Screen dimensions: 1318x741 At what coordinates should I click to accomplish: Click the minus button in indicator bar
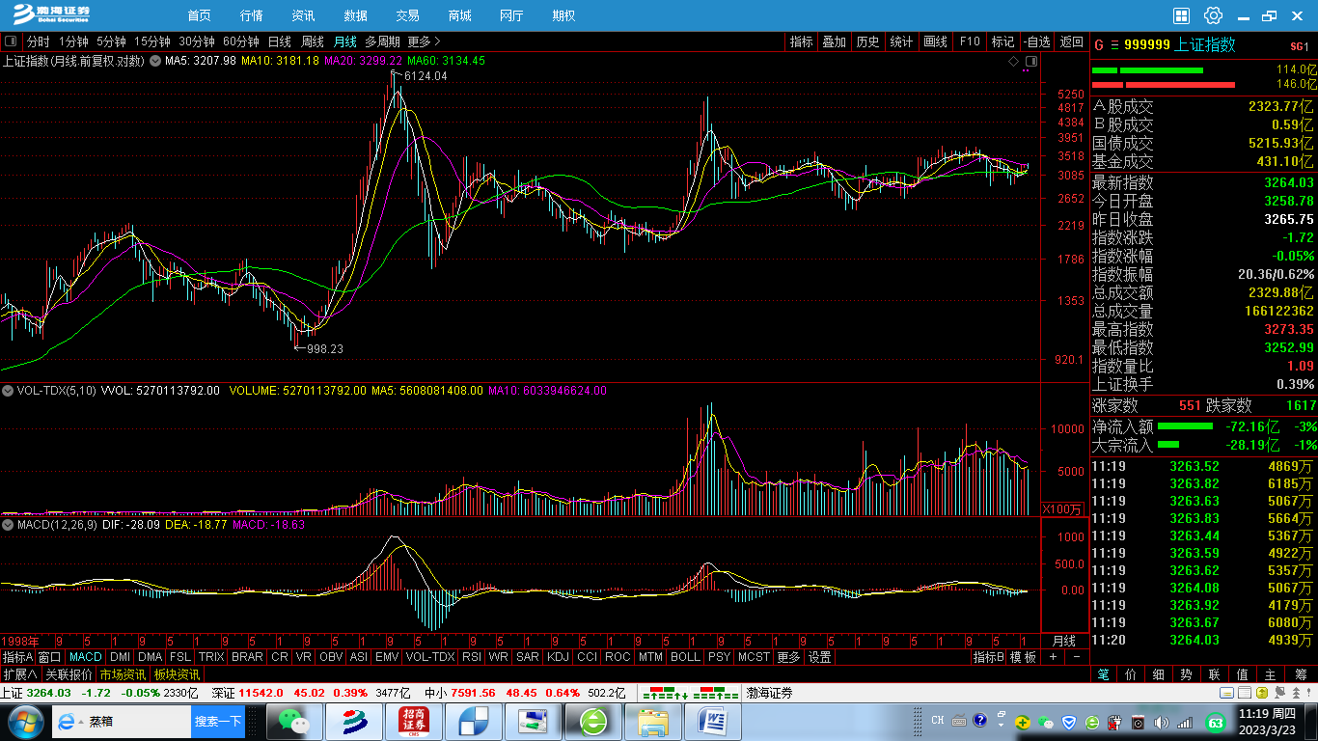[x=1077, y=657]
